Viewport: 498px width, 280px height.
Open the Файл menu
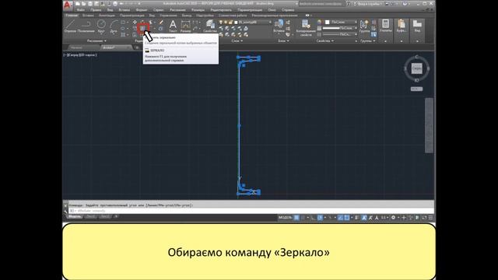point(81,10)
